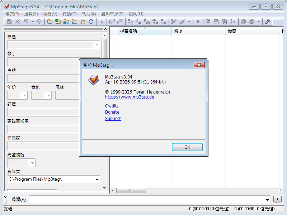This screenshot has width=287, height=215.
Task: Close the 關於 Mp3tag dialog
Action: [x=199, y=65]
